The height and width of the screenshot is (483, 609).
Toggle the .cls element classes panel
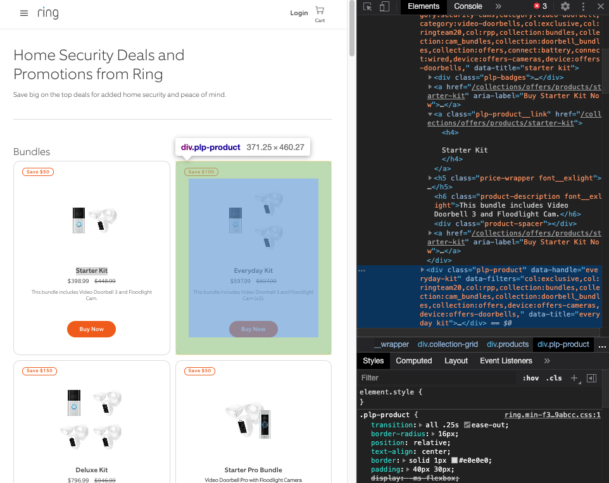(x=554, y=378)
